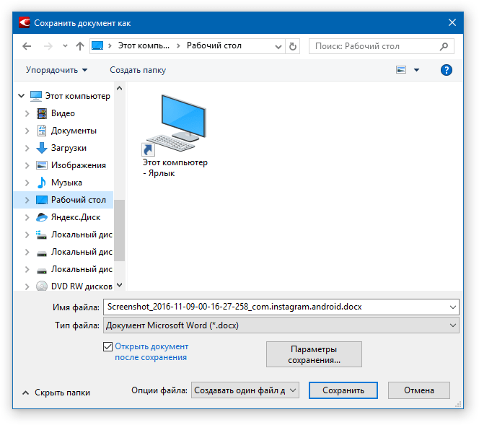Expand the Видео tree node
The height and width of the screenshot is (425, 479).
27,113
